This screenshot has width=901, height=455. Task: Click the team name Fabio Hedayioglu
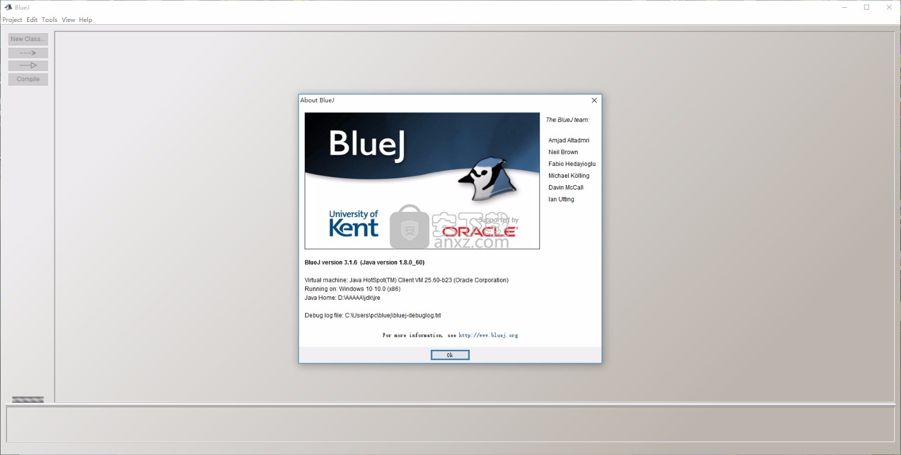[572, 164]
